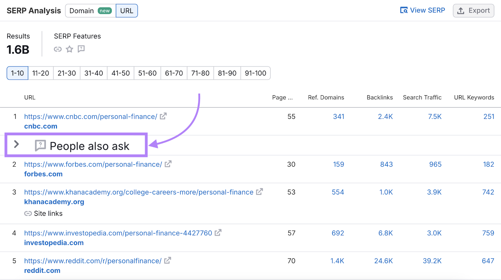Open investopedia.com URL external link icon
Image resolution: width=501 pixels, height=280 pixels.
click(218, 233)
